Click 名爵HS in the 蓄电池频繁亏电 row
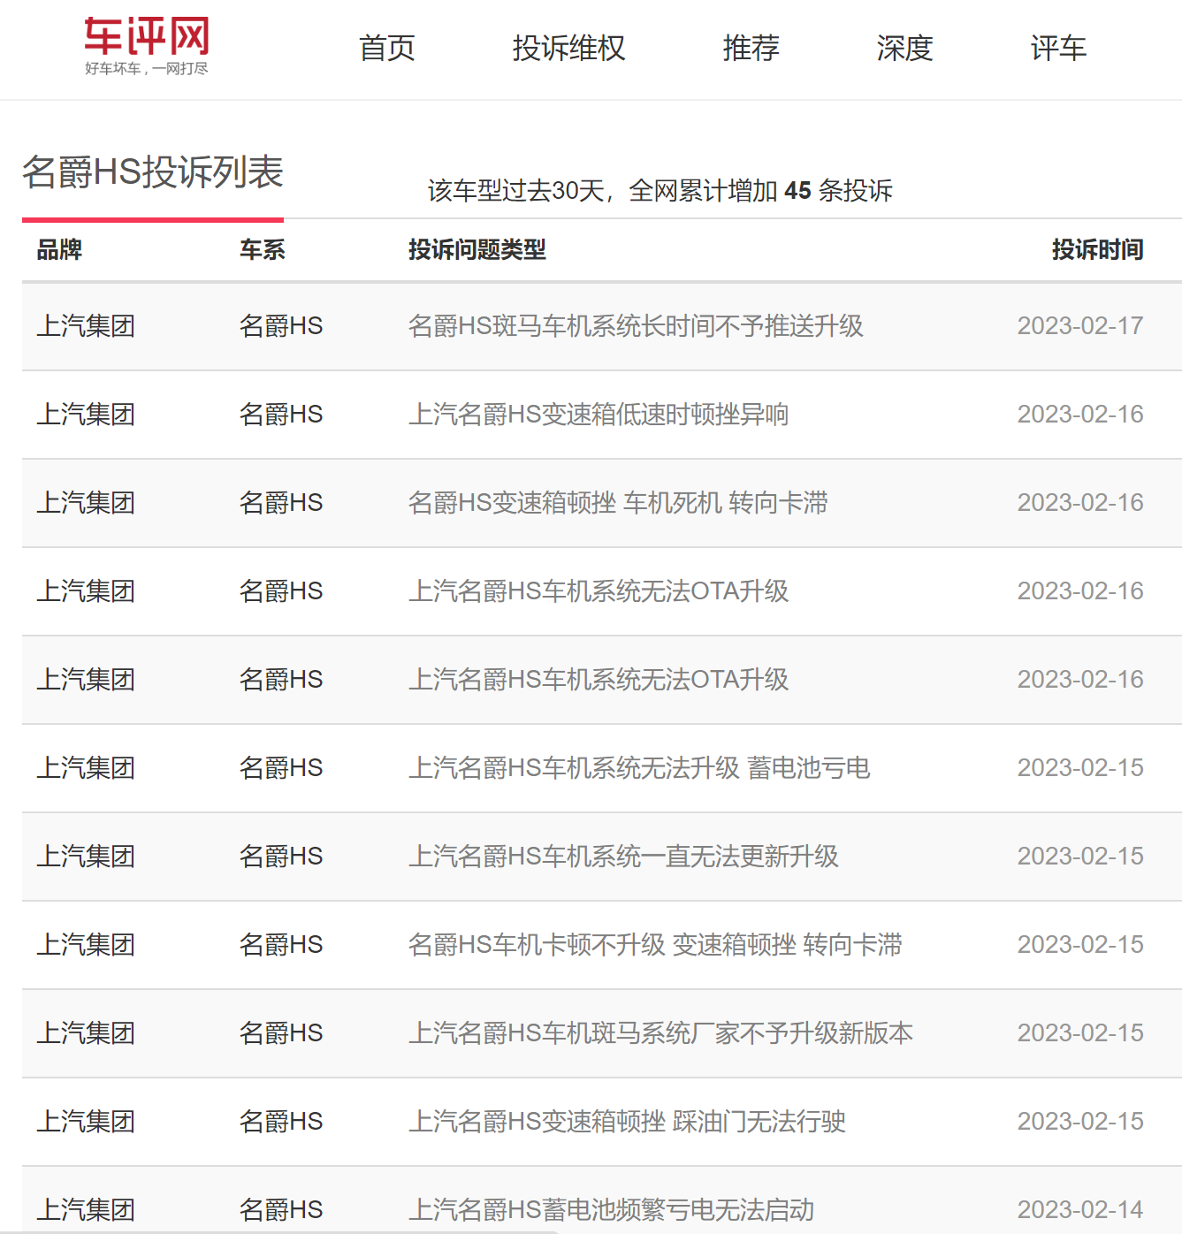 pyautogui.click(x=281, y=1210)
